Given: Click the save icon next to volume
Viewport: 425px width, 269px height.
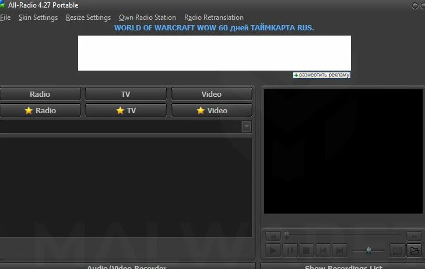Looking at the screenshot, I should coord(398,250).
